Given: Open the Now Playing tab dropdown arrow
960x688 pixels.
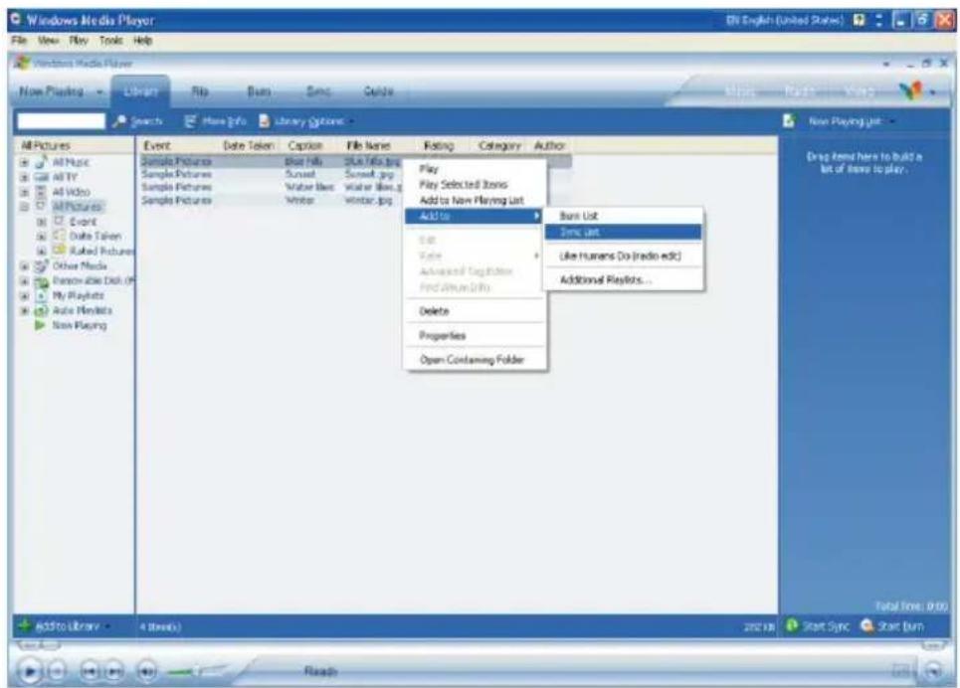Looking at the screenshot, I should 99,91.
